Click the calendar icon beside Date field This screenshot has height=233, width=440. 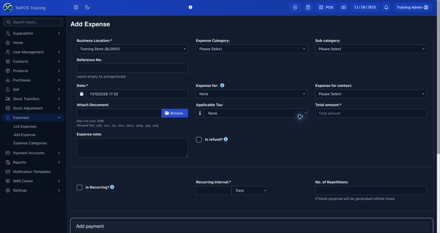tap(82, 94)
